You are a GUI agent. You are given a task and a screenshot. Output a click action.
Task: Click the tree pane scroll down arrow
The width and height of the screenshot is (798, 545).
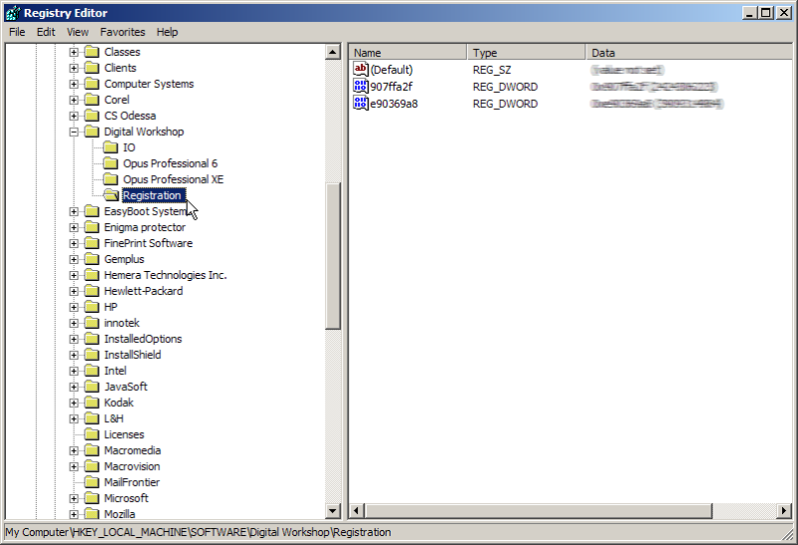333,510
